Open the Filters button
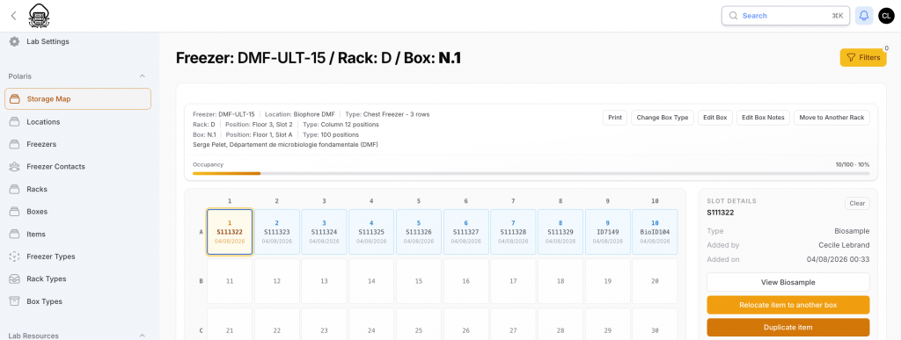 [x=863, y=57]
